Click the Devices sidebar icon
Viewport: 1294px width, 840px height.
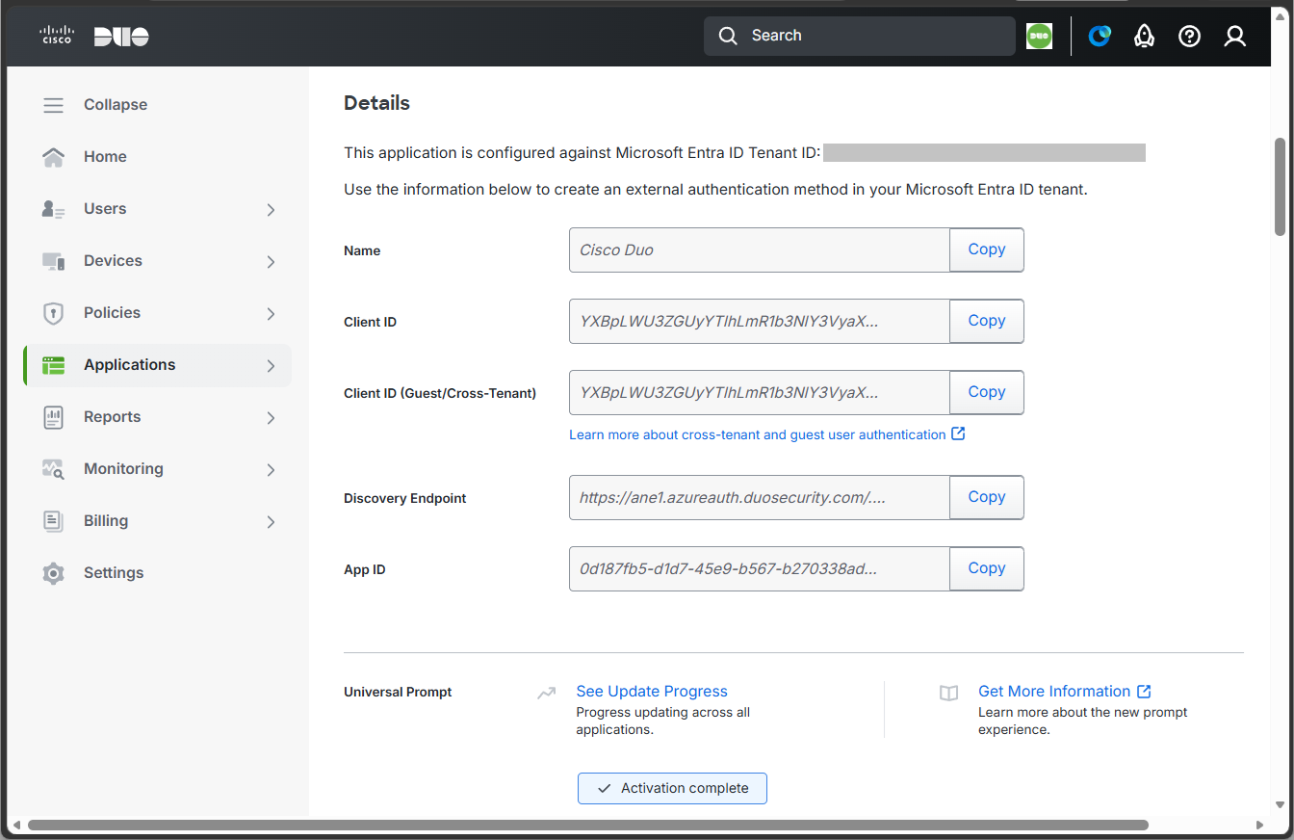point(53,261)
